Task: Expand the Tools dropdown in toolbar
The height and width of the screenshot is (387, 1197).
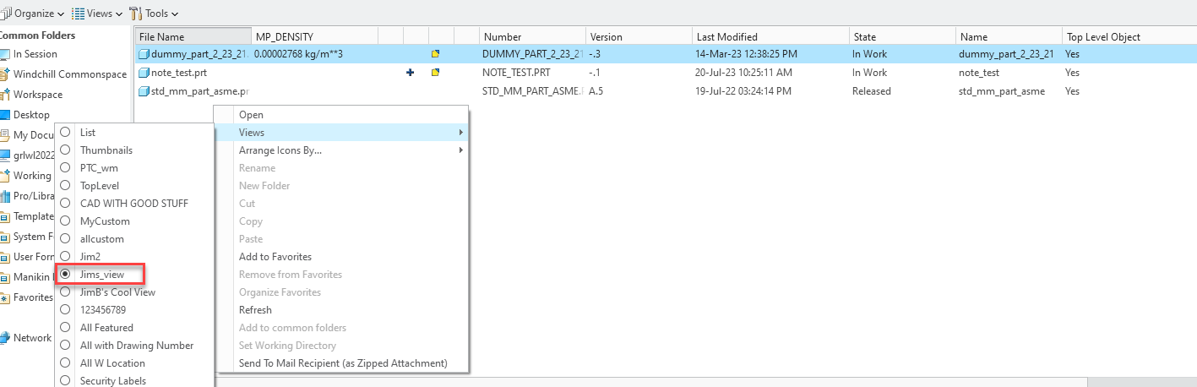Action: point(155,14)
